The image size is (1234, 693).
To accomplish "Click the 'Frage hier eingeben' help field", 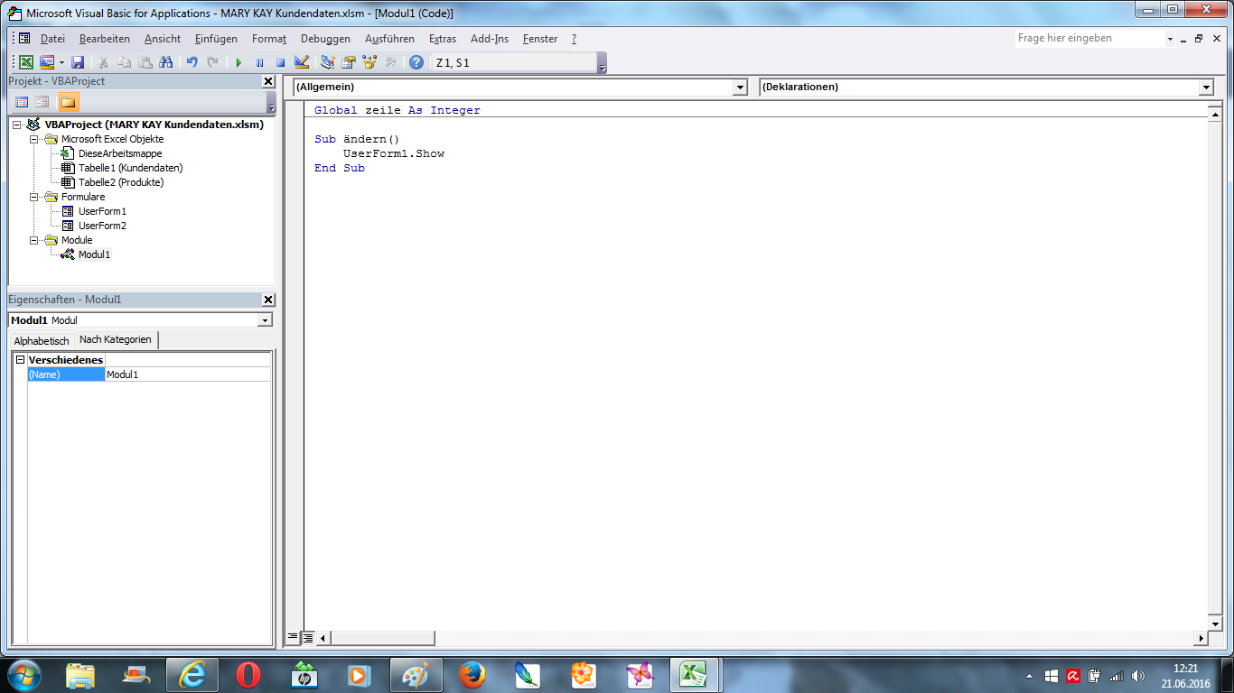I will pyautogui.click(x=1089, y=39).
